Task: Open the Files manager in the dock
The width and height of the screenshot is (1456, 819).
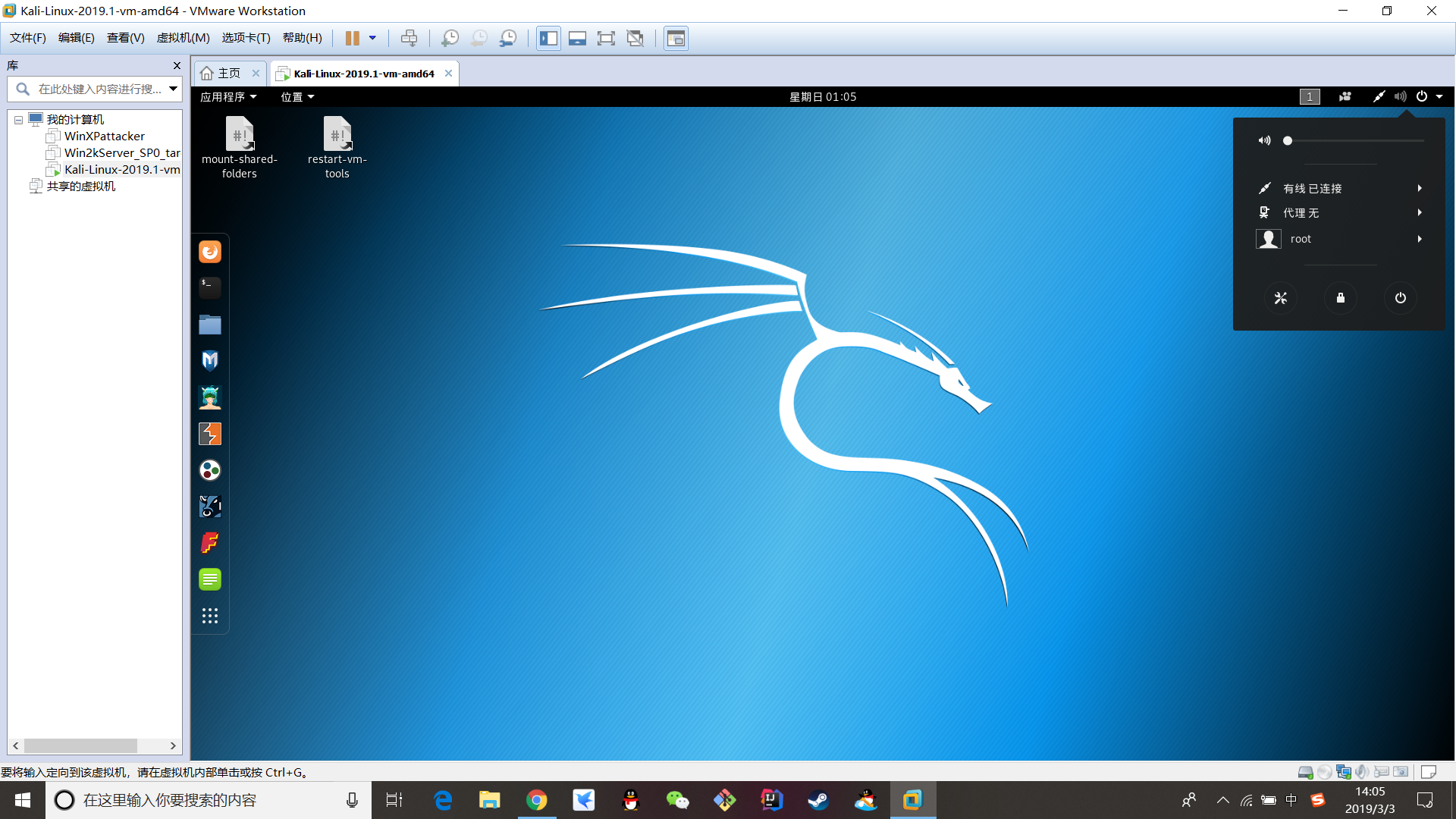Action: click(x=210, y=325)
